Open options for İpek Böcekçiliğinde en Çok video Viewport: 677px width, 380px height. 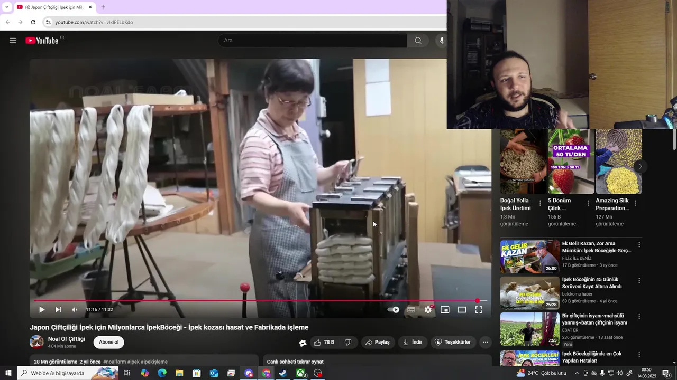click(639, 355)
